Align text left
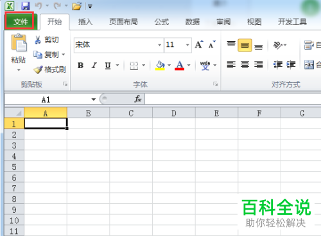 coord(231,65)
